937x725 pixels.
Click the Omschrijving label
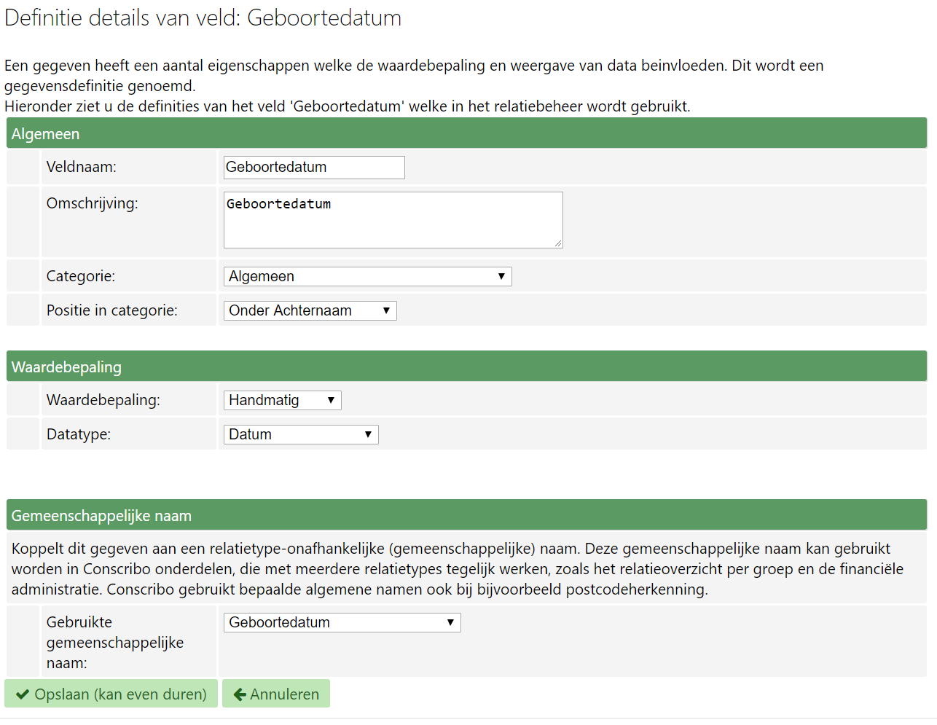click(92, 203)
